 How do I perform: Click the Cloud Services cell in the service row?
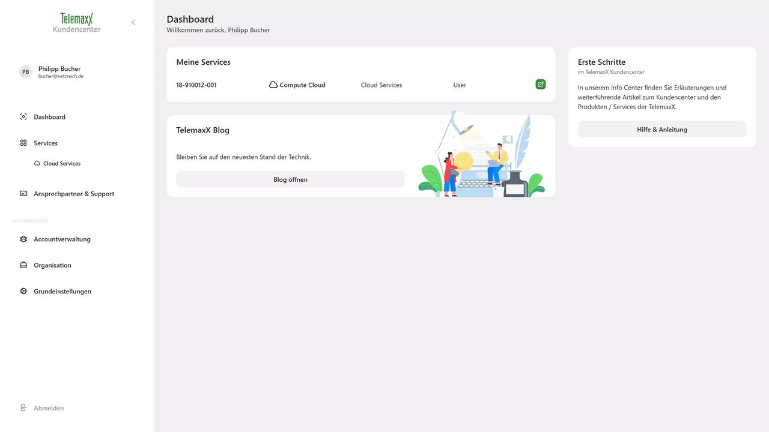(x=381, y=85)
